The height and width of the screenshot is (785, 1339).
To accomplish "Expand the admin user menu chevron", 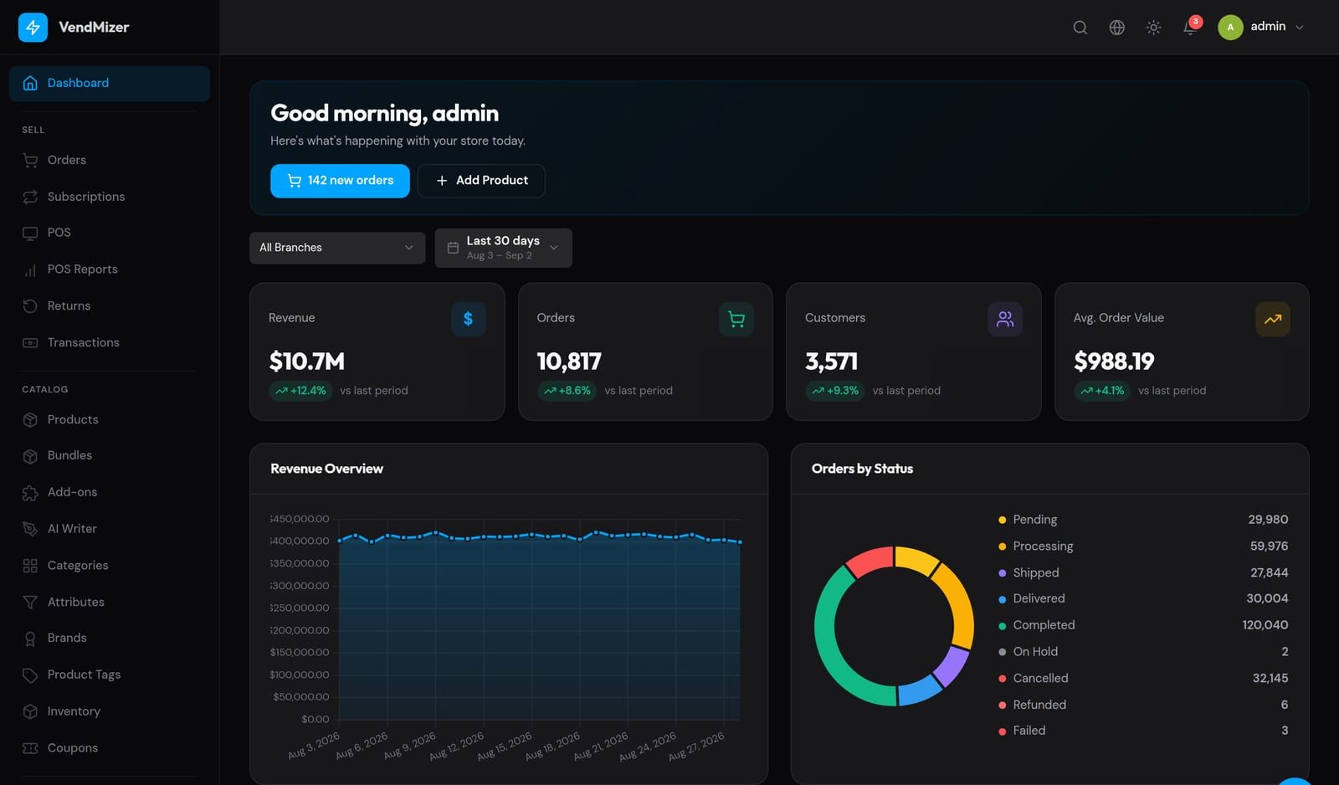I will pyautogui.click(x=1300, y=27).
